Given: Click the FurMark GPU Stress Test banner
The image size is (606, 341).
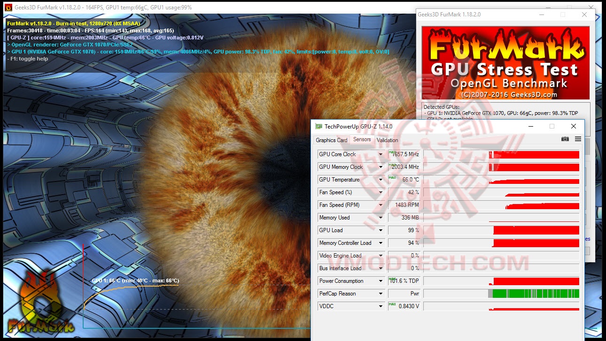Looking at the screenshot, I should point(505,62).
